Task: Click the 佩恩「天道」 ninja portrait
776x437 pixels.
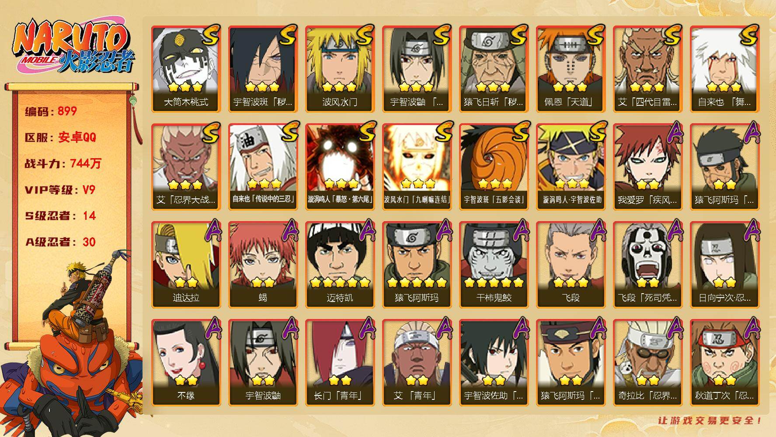Action: point(571,69)
